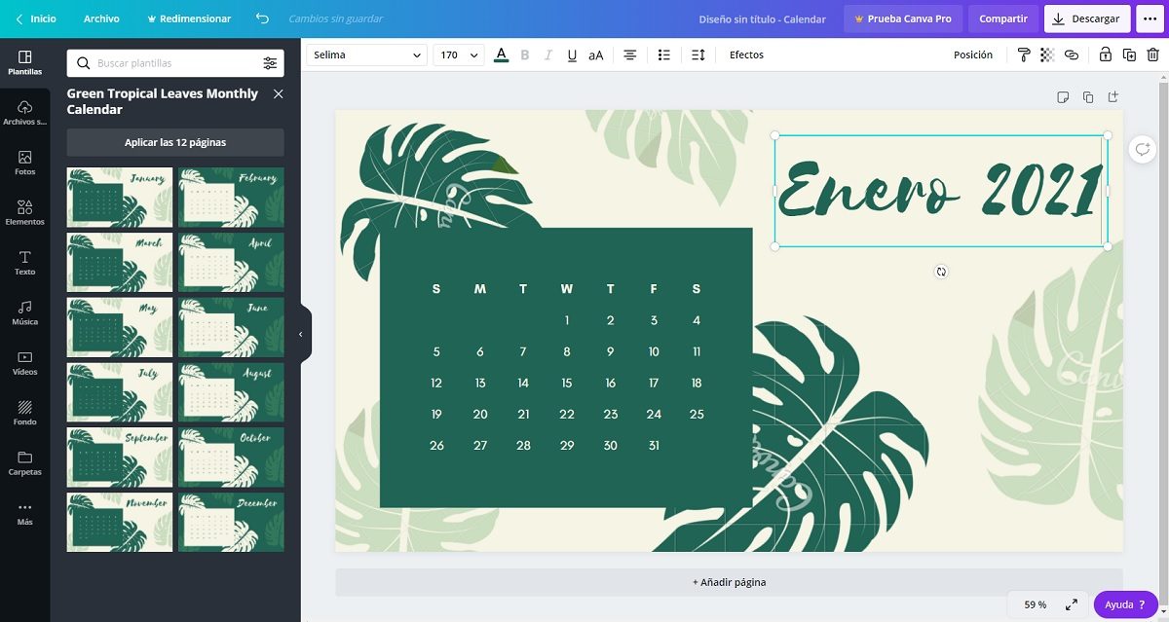This screenshot has width=1169, height=622.
Task: Open the Selima font dropdown
Action: coord(366,55)
